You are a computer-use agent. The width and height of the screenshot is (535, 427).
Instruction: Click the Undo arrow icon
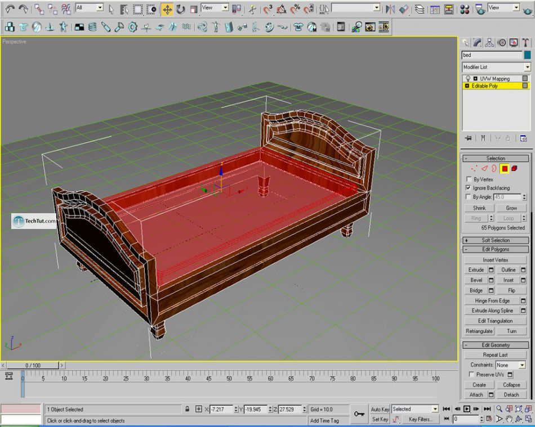click(x=10, y=9)
